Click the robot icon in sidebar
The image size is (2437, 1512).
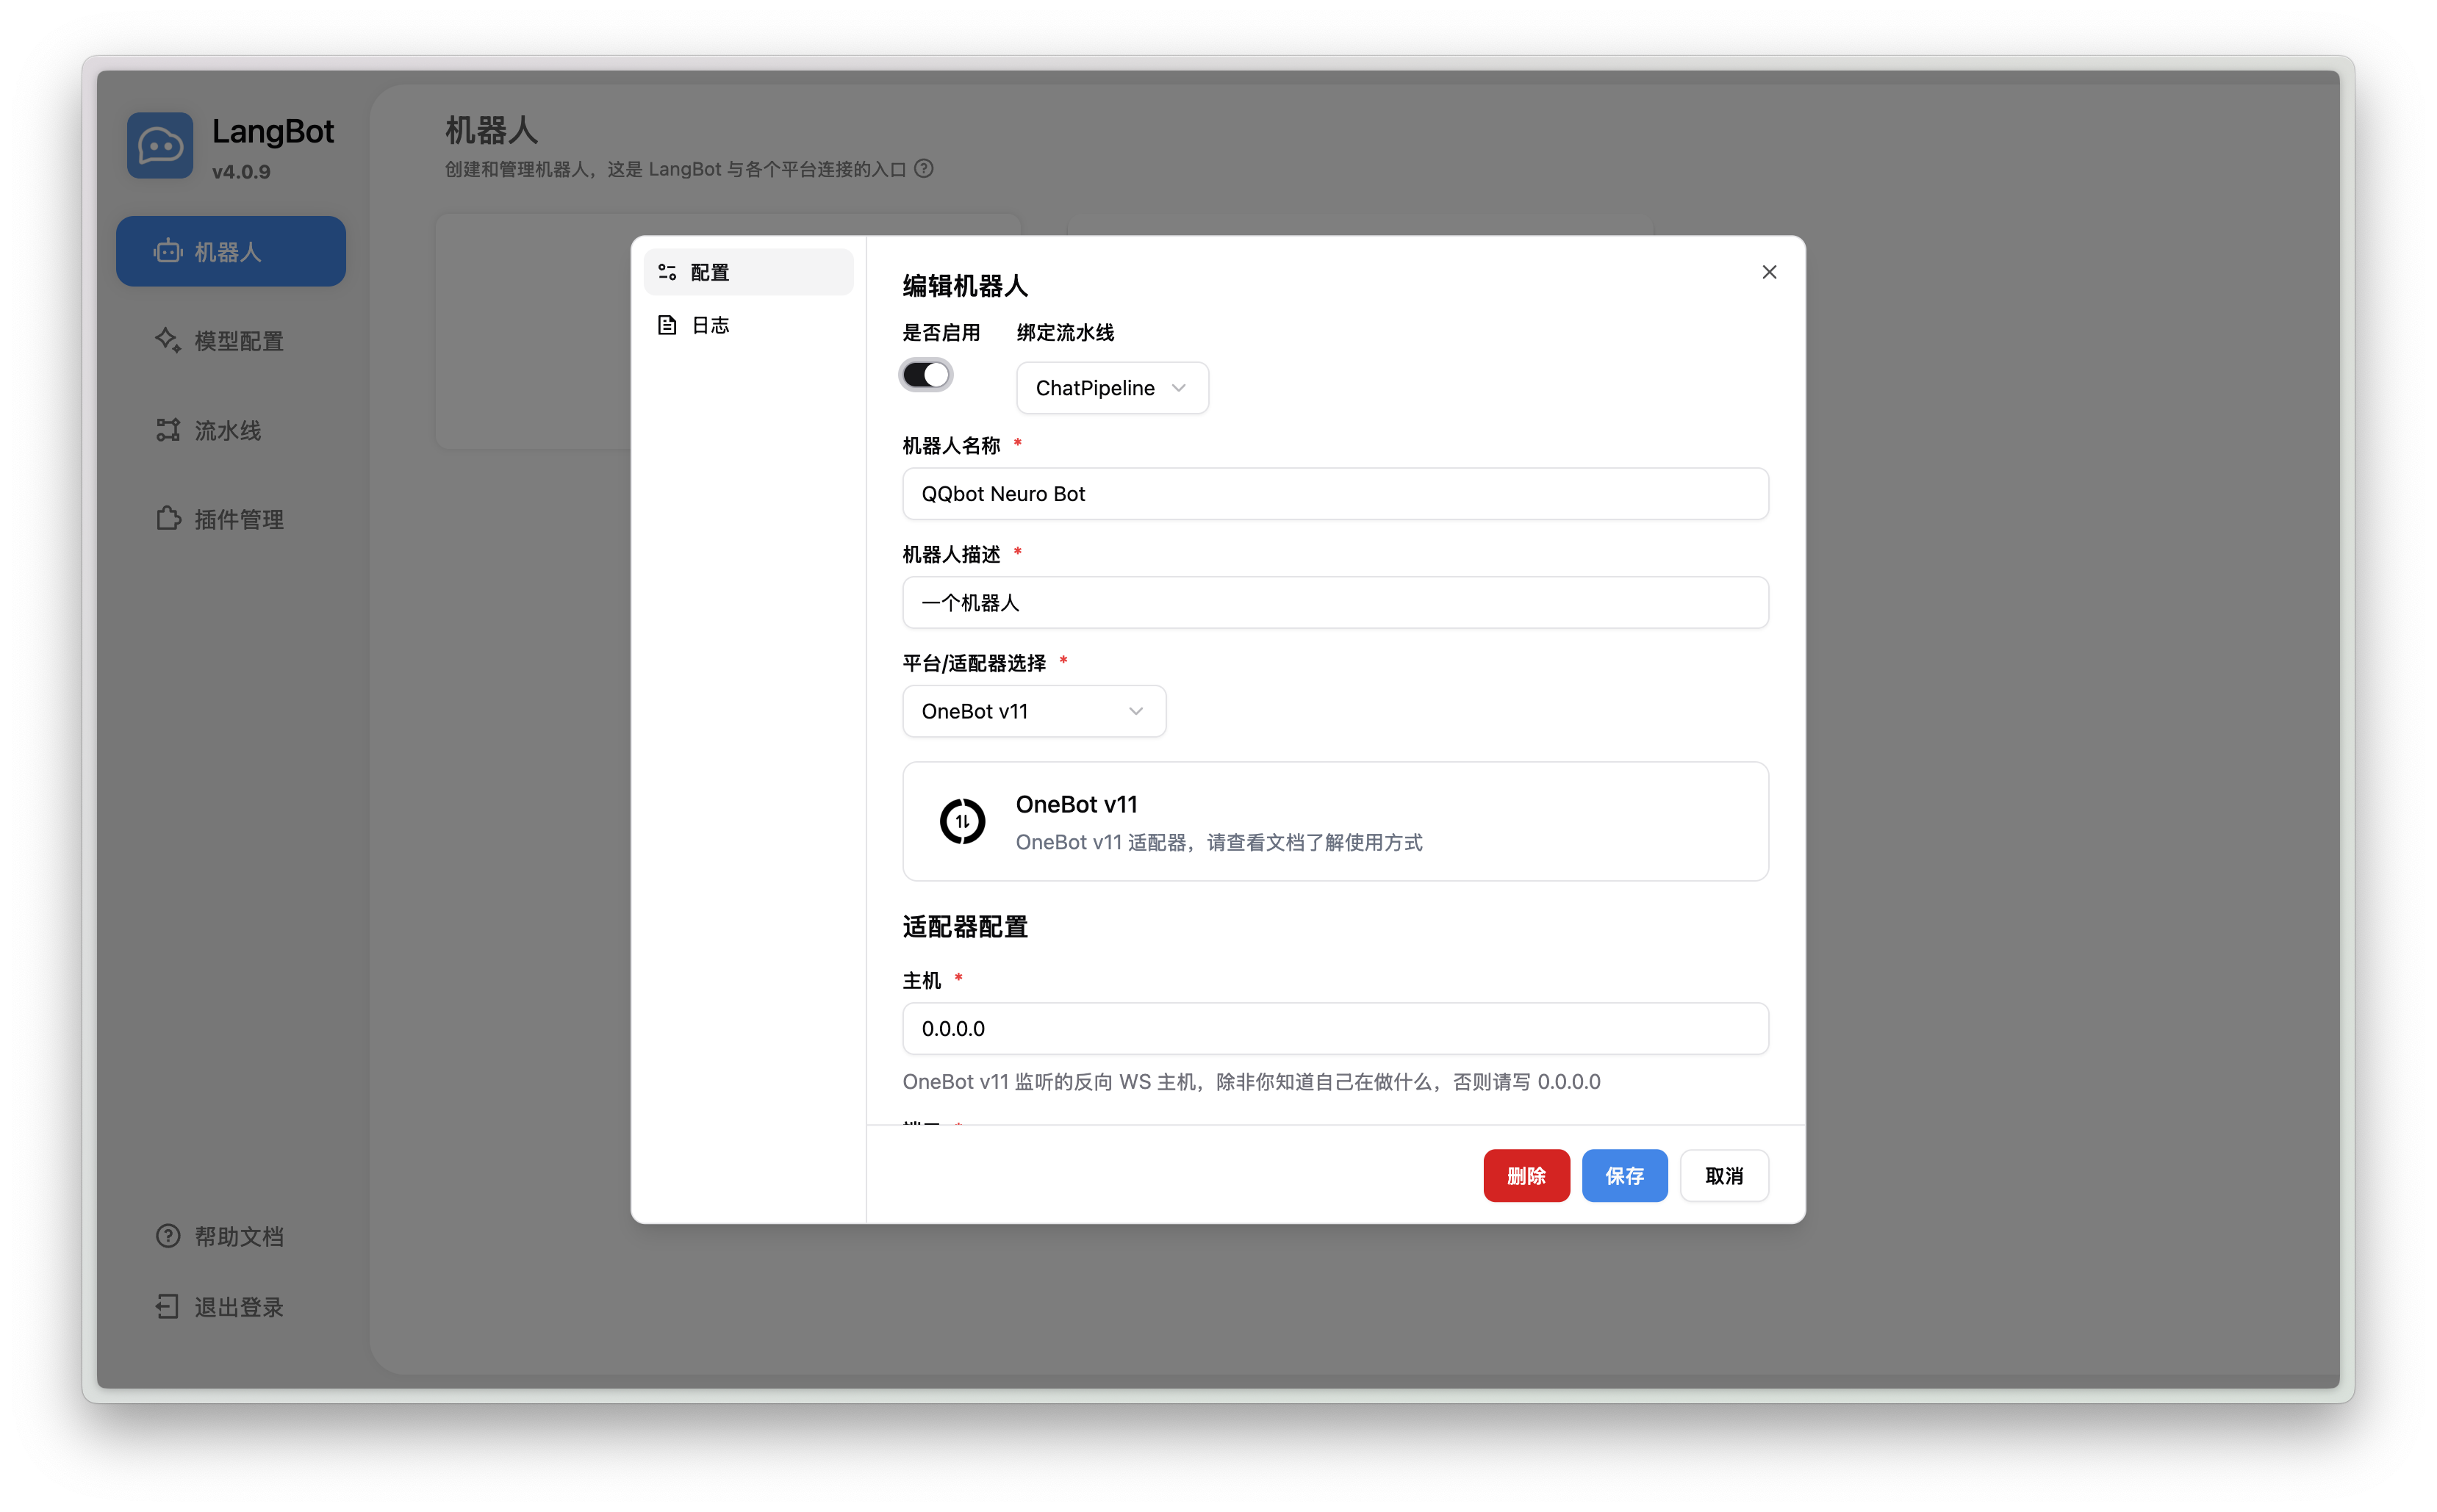point(167,251)
